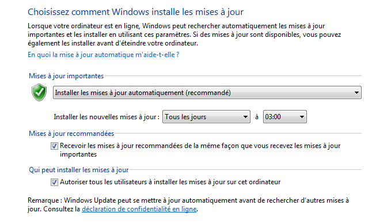This screenshot has width=376, height=224.
Task: Open the 03:00 time dropdown
Action: click(x=284, y=117)
